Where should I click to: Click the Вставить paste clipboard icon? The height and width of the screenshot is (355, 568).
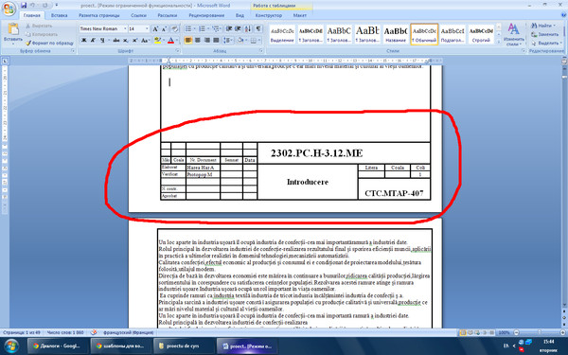click(x=13, y=29)
